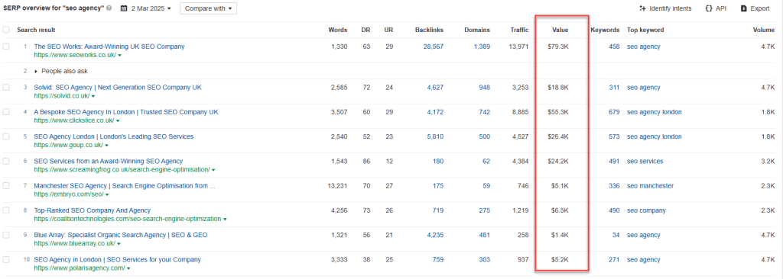Click top keyword seo services

[x=645, y=161]
